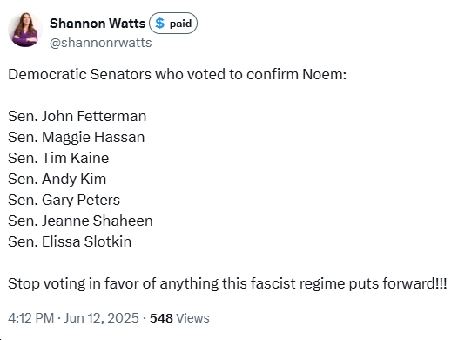This screenshot has height=340, width=458.
Task: Click the 'Democratic Senators who voted' heading line
Action: (177, 74)
